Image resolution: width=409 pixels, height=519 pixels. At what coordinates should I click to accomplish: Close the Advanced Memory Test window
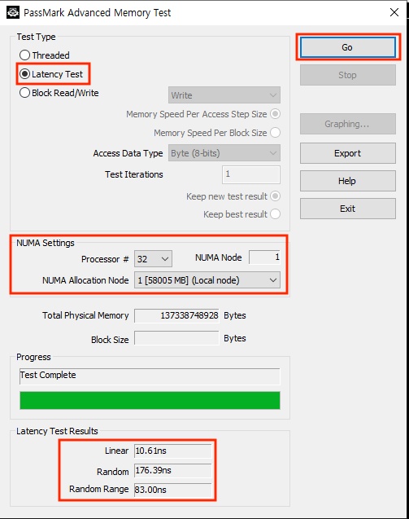point(394,12)
